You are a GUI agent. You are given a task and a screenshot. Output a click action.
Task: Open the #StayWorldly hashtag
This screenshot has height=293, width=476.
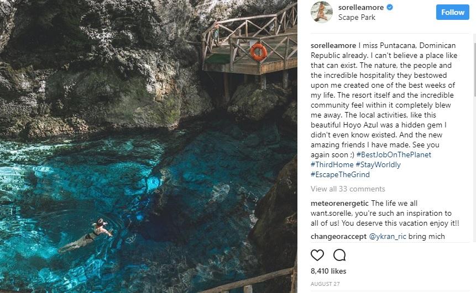click(x=378, y=164)
